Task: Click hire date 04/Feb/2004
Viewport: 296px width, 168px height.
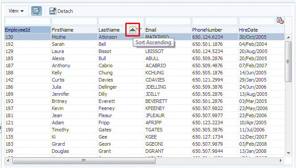Action: 253,44
